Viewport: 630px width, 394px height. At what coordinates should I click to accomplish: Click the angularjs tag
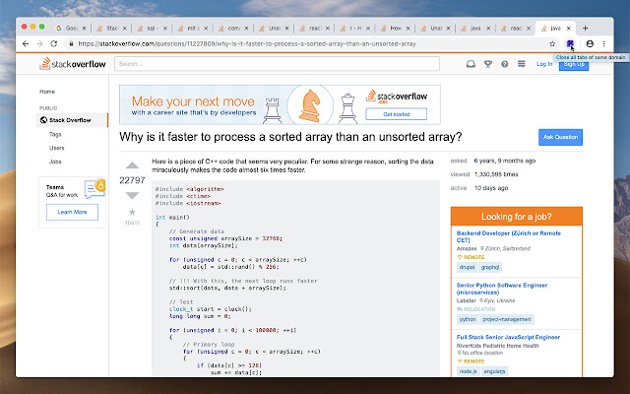tap(494, 371)
